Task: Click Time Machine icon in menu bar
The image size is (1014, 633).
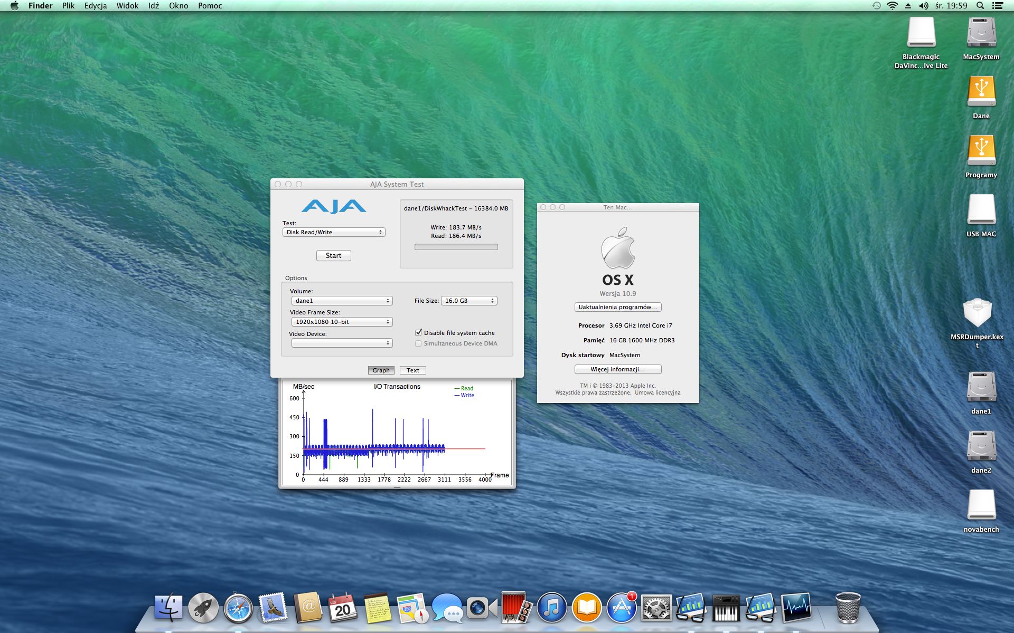Action: click(x=876, y=6)
